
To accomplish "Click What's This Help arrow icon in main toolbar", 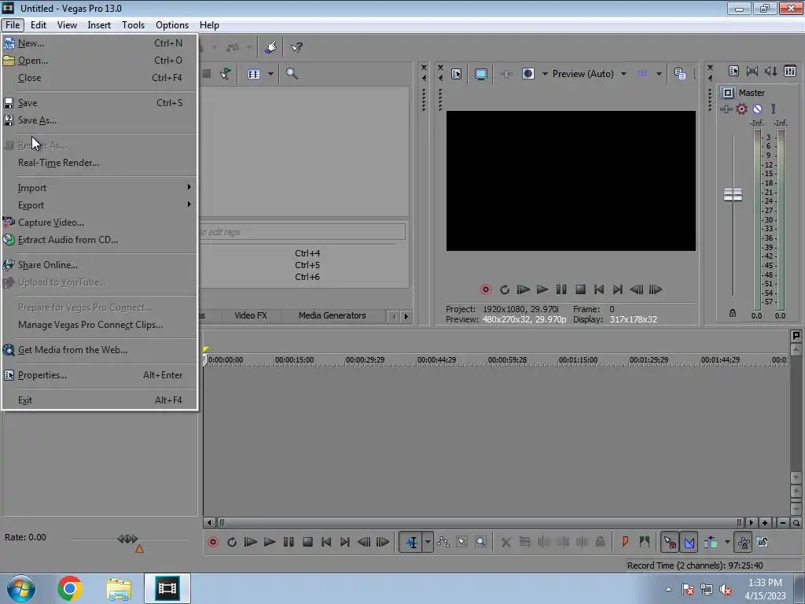I will tap(296, 48).
